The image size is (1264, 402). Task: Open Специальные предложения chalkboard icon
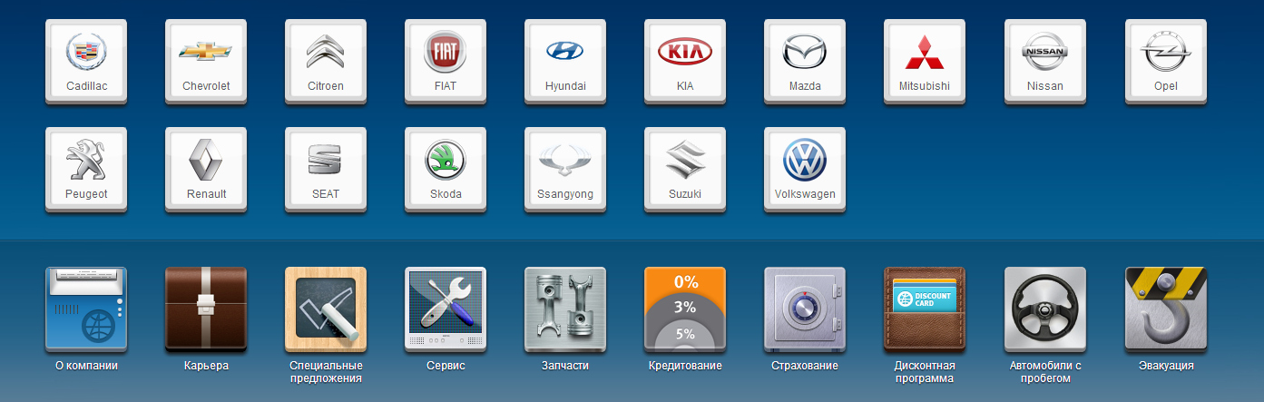[326, 309]
